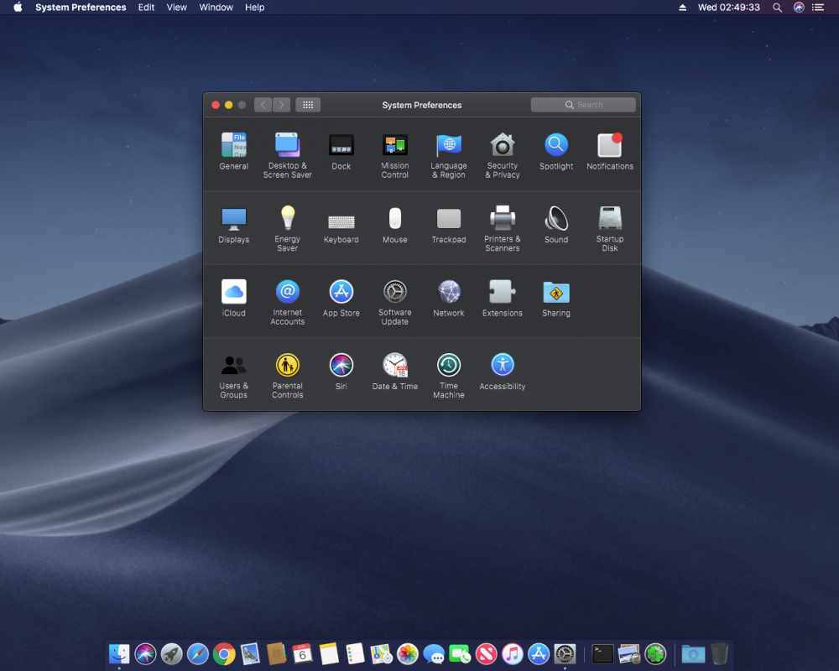Viewport: 839px width, 671px height.
Task: Open Language & Region settings
Action: pos(449,155)
